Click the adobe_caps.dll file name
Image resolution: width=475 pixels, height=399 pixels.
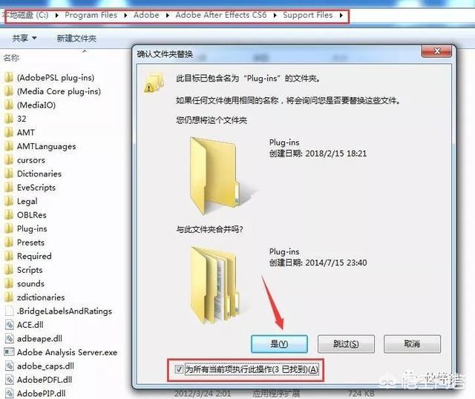click(x=45, y=366)
